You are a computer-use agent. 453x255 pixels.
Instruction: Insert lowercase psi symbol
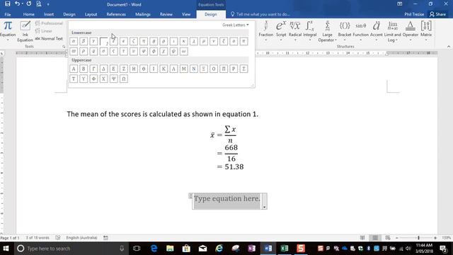(173, 52)
